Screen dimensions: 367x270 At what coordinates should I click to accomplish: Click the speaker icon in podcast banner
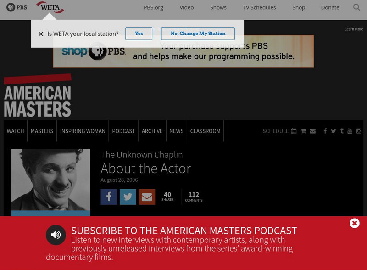56,235
